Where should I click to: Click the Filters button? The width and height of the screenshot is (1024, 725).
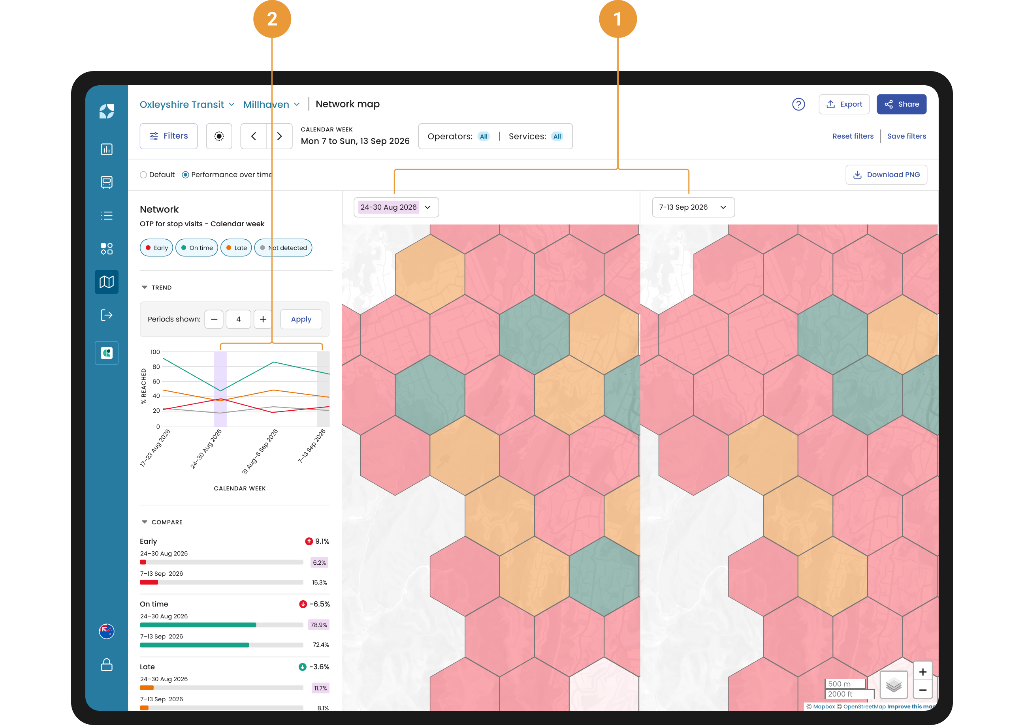pos(168,136)
